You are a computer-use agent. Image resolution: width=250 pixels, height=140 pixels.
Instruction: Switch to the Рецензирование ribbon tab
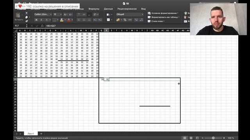pyautogui.click(x=127, y=9)
